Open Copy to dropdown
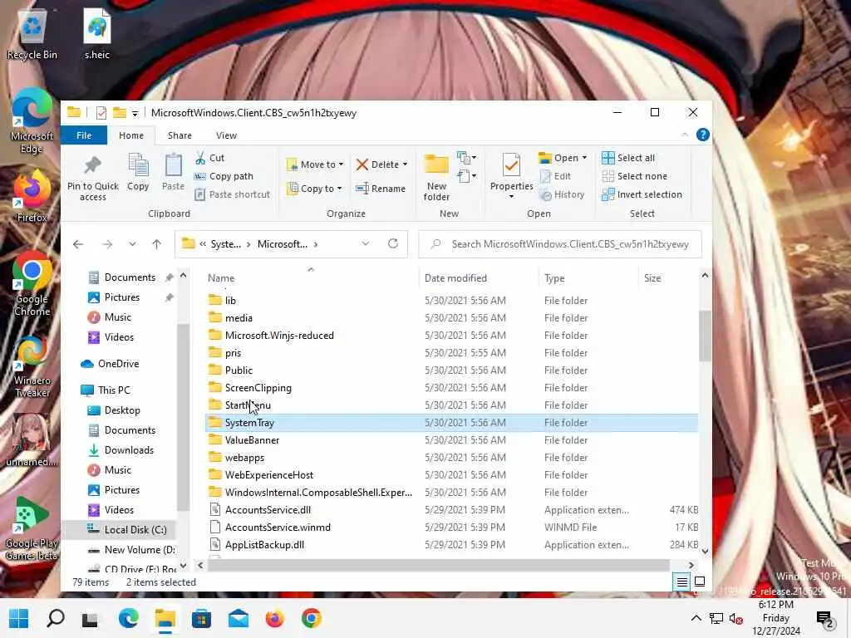Image resolution: width=851 pixels, height=638 pixels. pyautogui.click(x=315, y=189)
